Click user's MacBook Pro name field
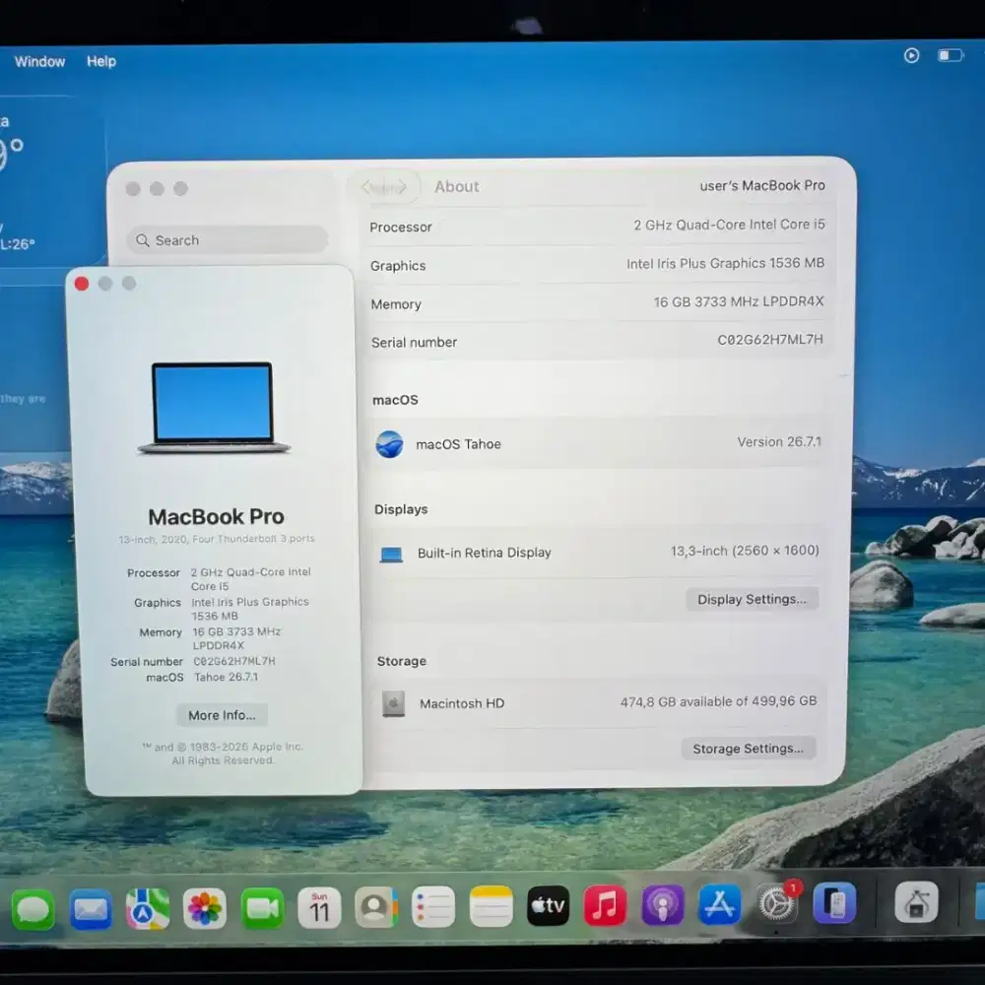The image size is (985, 985). (x=762, y=185)
